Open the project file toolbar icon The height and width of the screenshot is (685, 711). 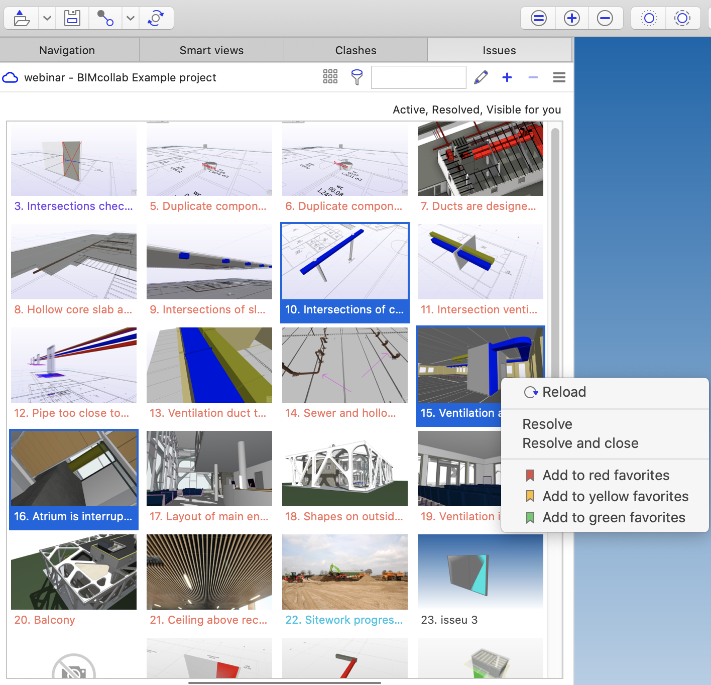click(x=22, y=18)
